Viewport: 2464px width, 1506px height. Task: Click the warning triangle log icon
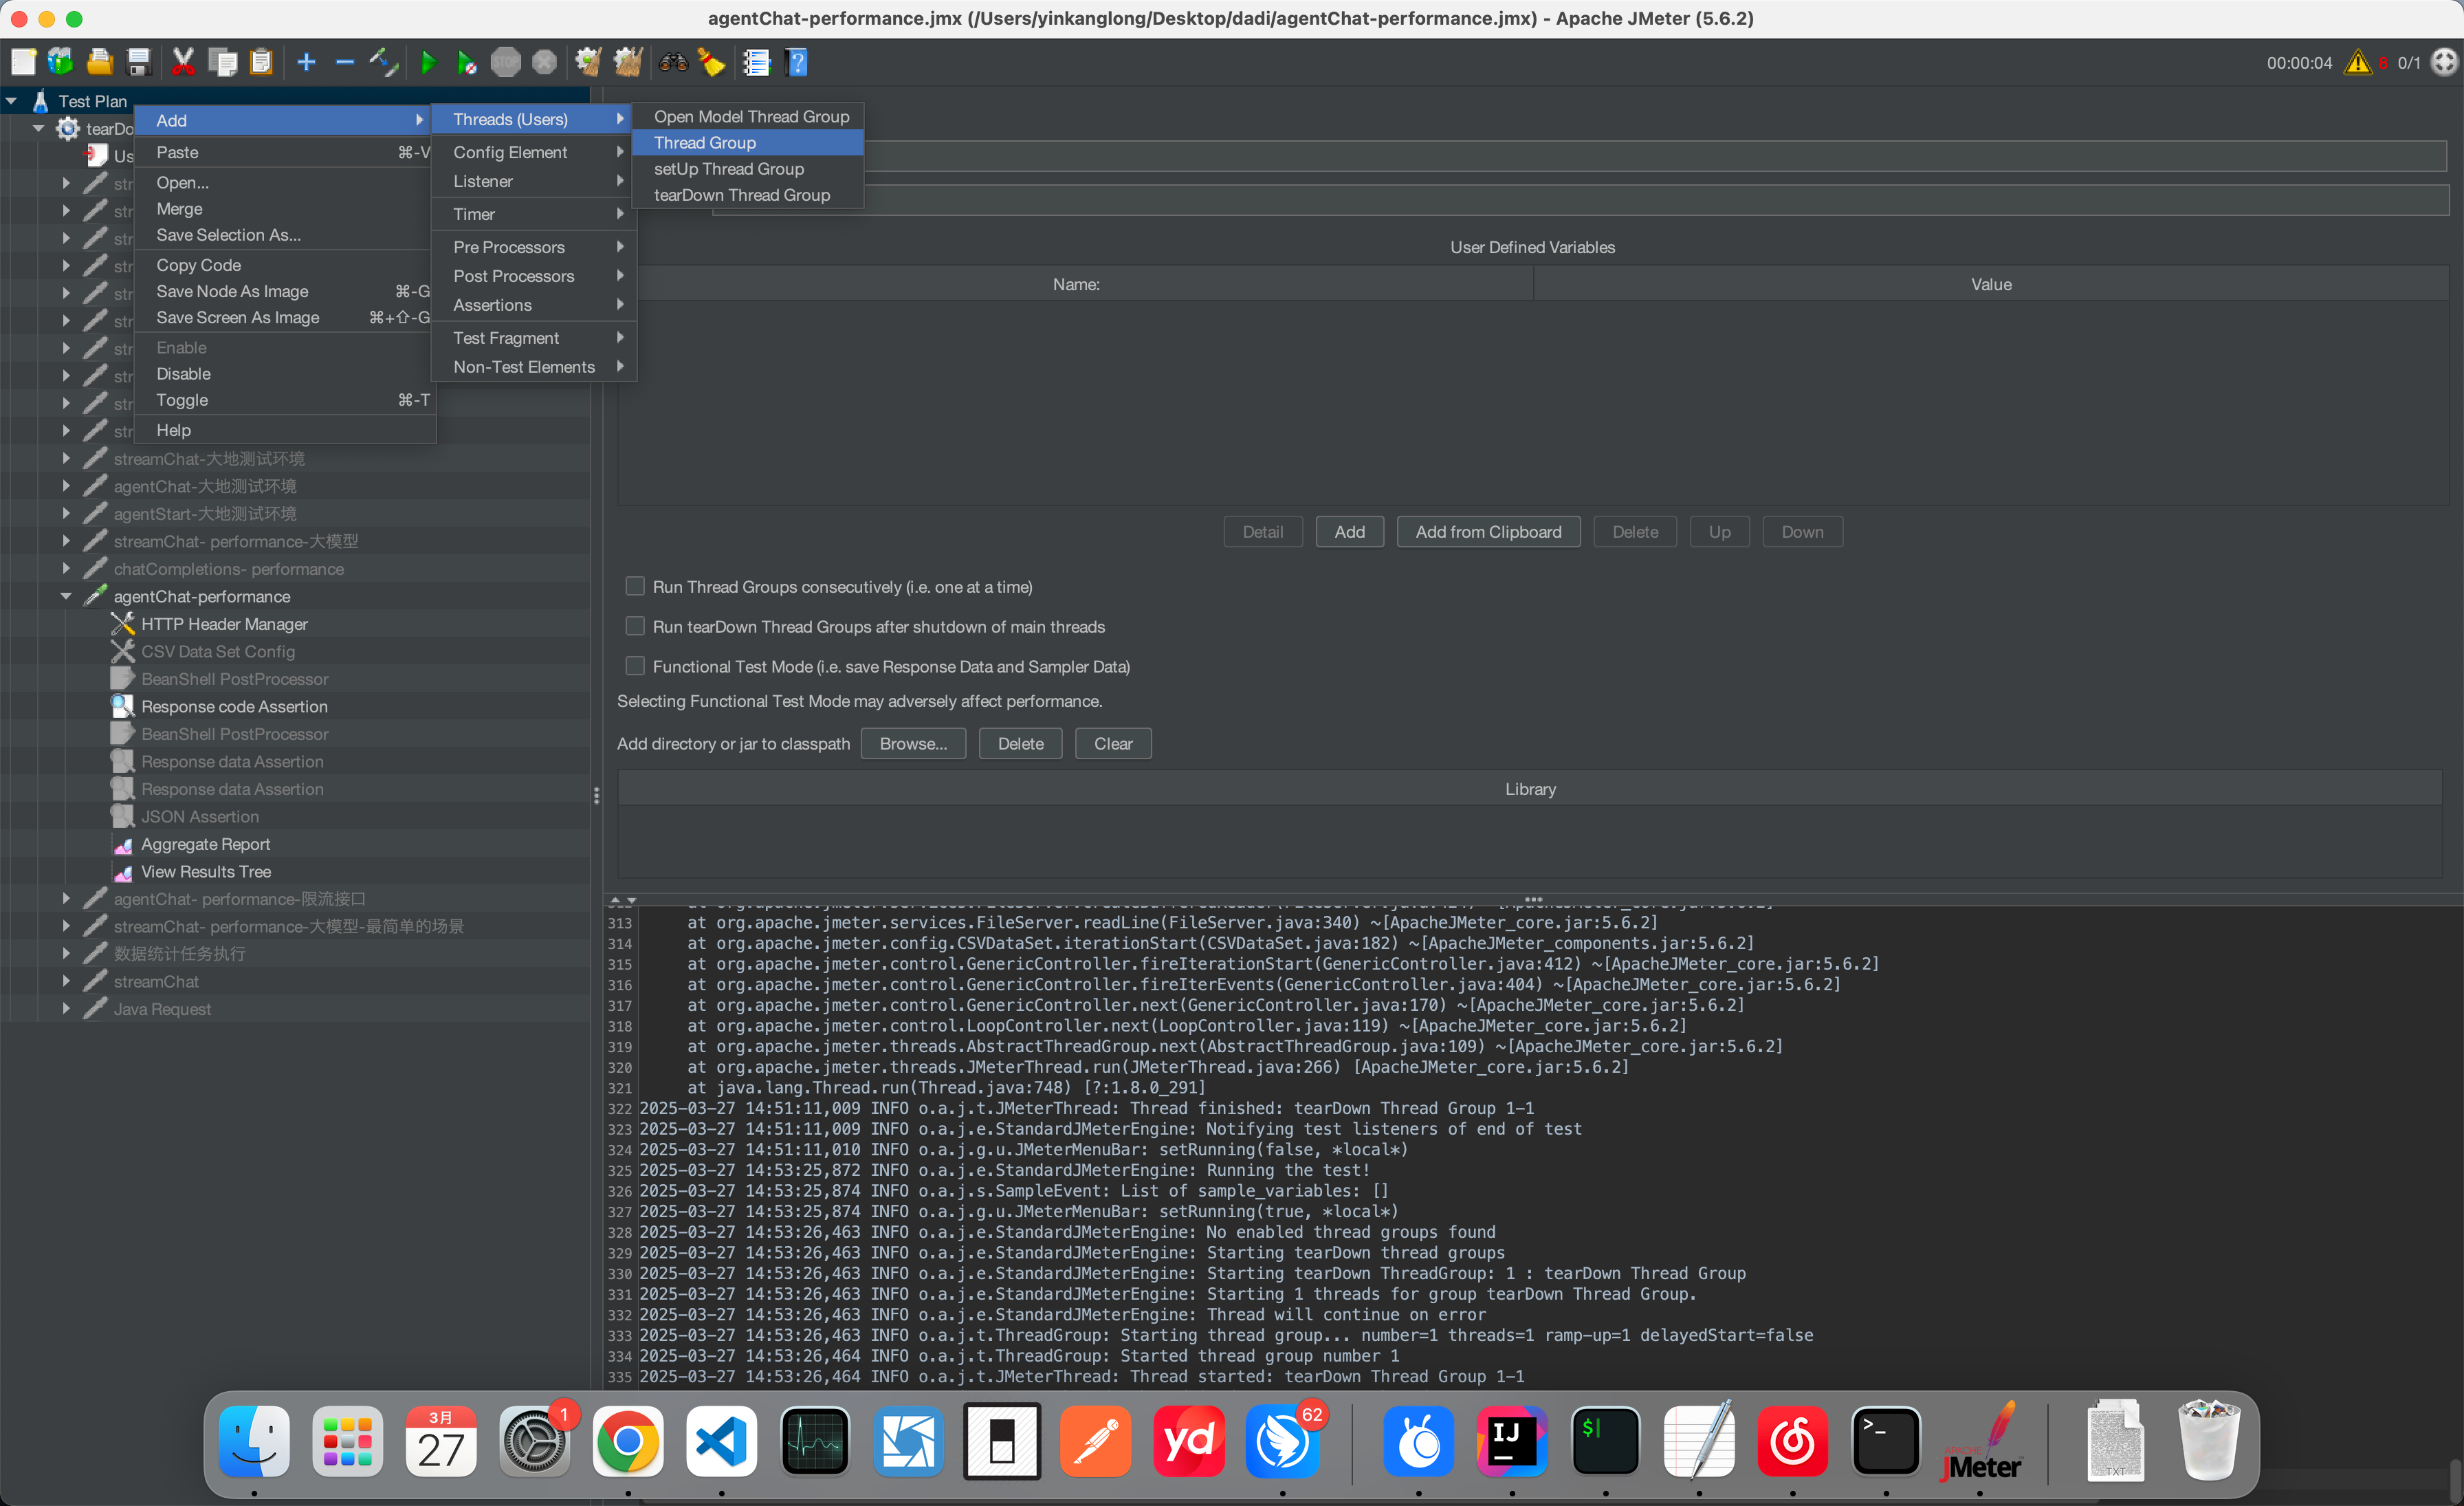(x=2357, y=63)
